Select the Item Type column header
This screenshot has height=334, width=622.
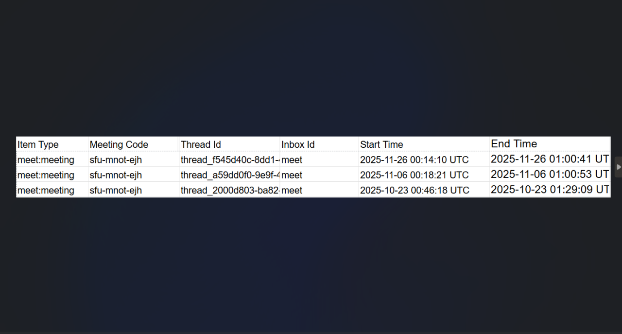(38, 144)
